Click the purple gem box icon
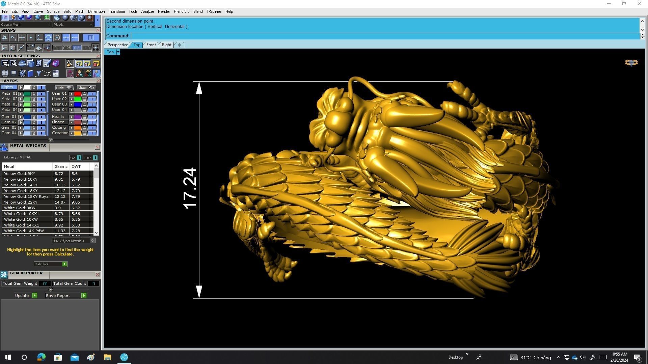 pos(56,63)
